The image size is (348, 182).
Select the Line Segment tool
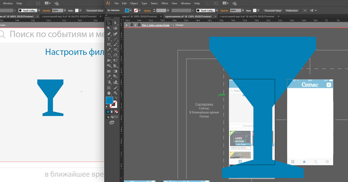[x=116, y=39]
